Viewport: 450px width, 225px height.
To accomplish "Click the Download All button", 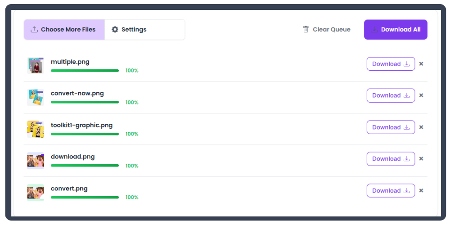I will [396, 30].
